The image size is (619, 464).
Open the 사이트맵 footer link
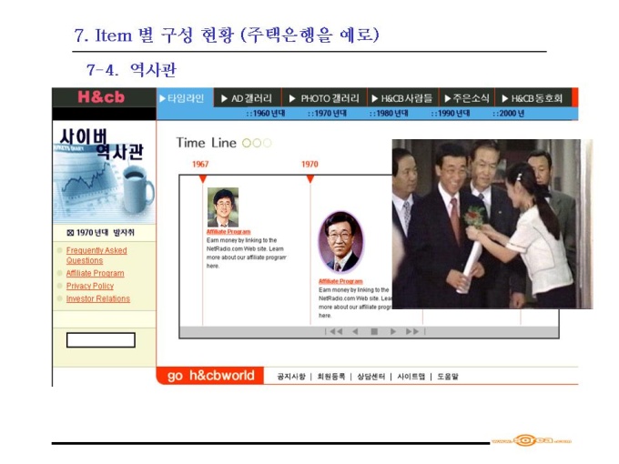coord(411,377)
